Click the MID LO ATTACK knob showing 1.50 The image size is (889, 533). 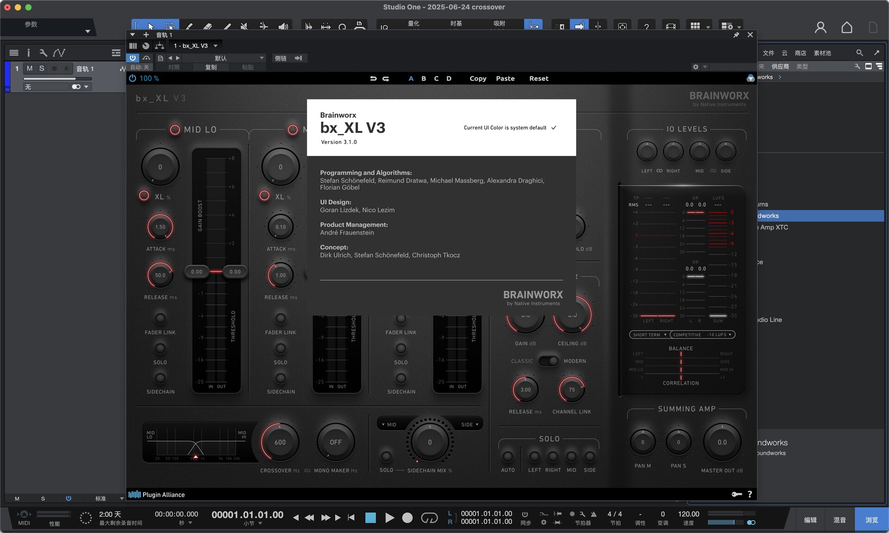pos(160,227)
